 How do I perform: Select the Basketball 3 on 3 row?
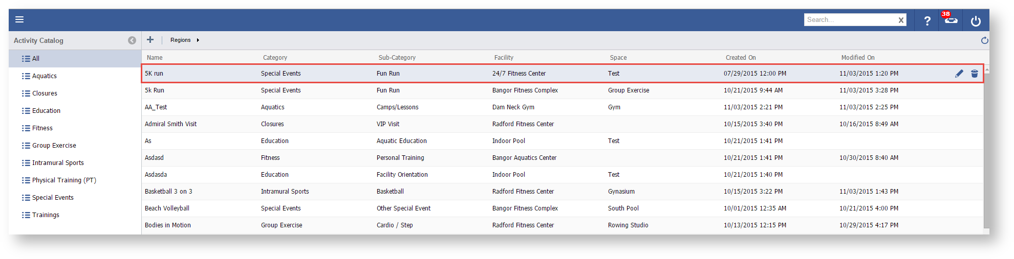click(168, 192)
